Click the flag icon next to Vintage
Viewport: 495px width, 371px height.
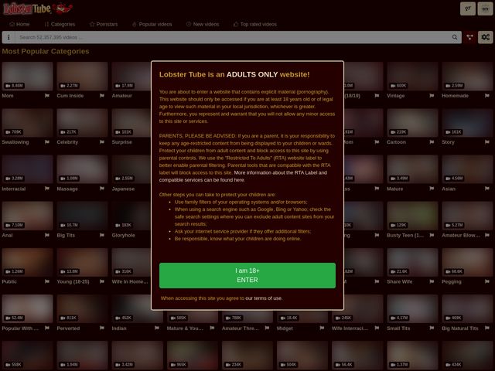pyautogui.click(x=432, y=96)
